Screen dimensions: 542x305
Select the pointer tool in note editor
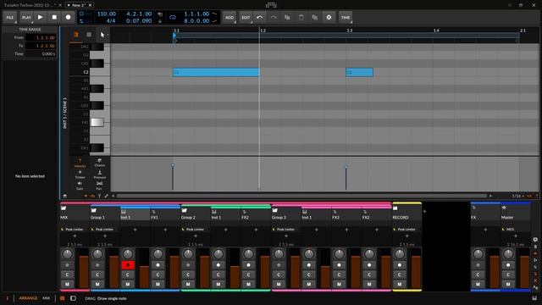pyautogui.click(x=102, y=35)
